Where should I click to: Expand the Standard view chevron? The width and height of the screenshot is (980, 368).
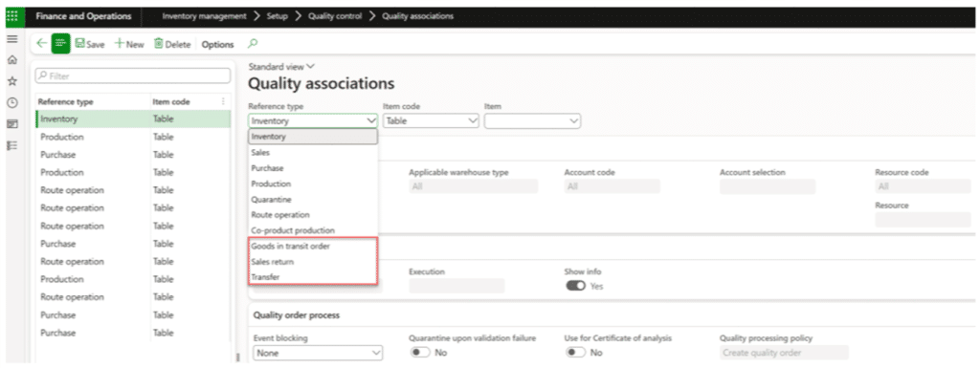tap(311, 66)
